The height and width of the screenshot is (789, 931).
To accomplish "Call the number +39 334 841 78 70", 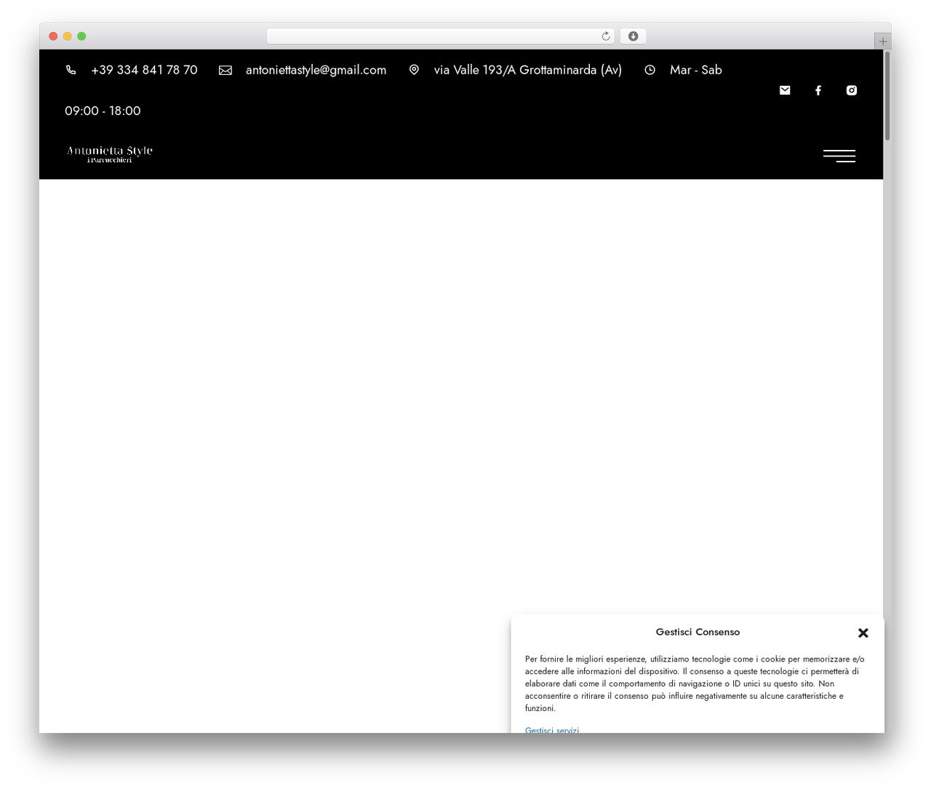I will [x=144, y=70].
